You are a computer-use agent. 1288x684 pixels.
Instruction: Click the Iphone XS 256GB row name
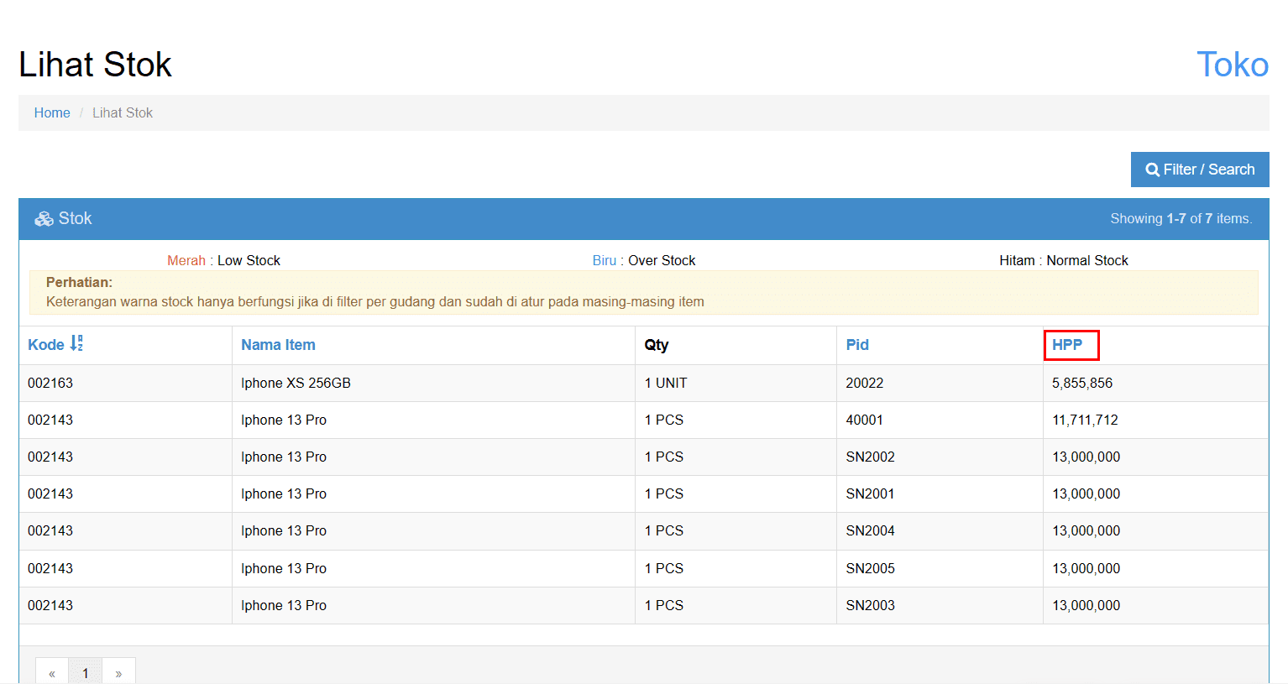(x=296, y=383)
